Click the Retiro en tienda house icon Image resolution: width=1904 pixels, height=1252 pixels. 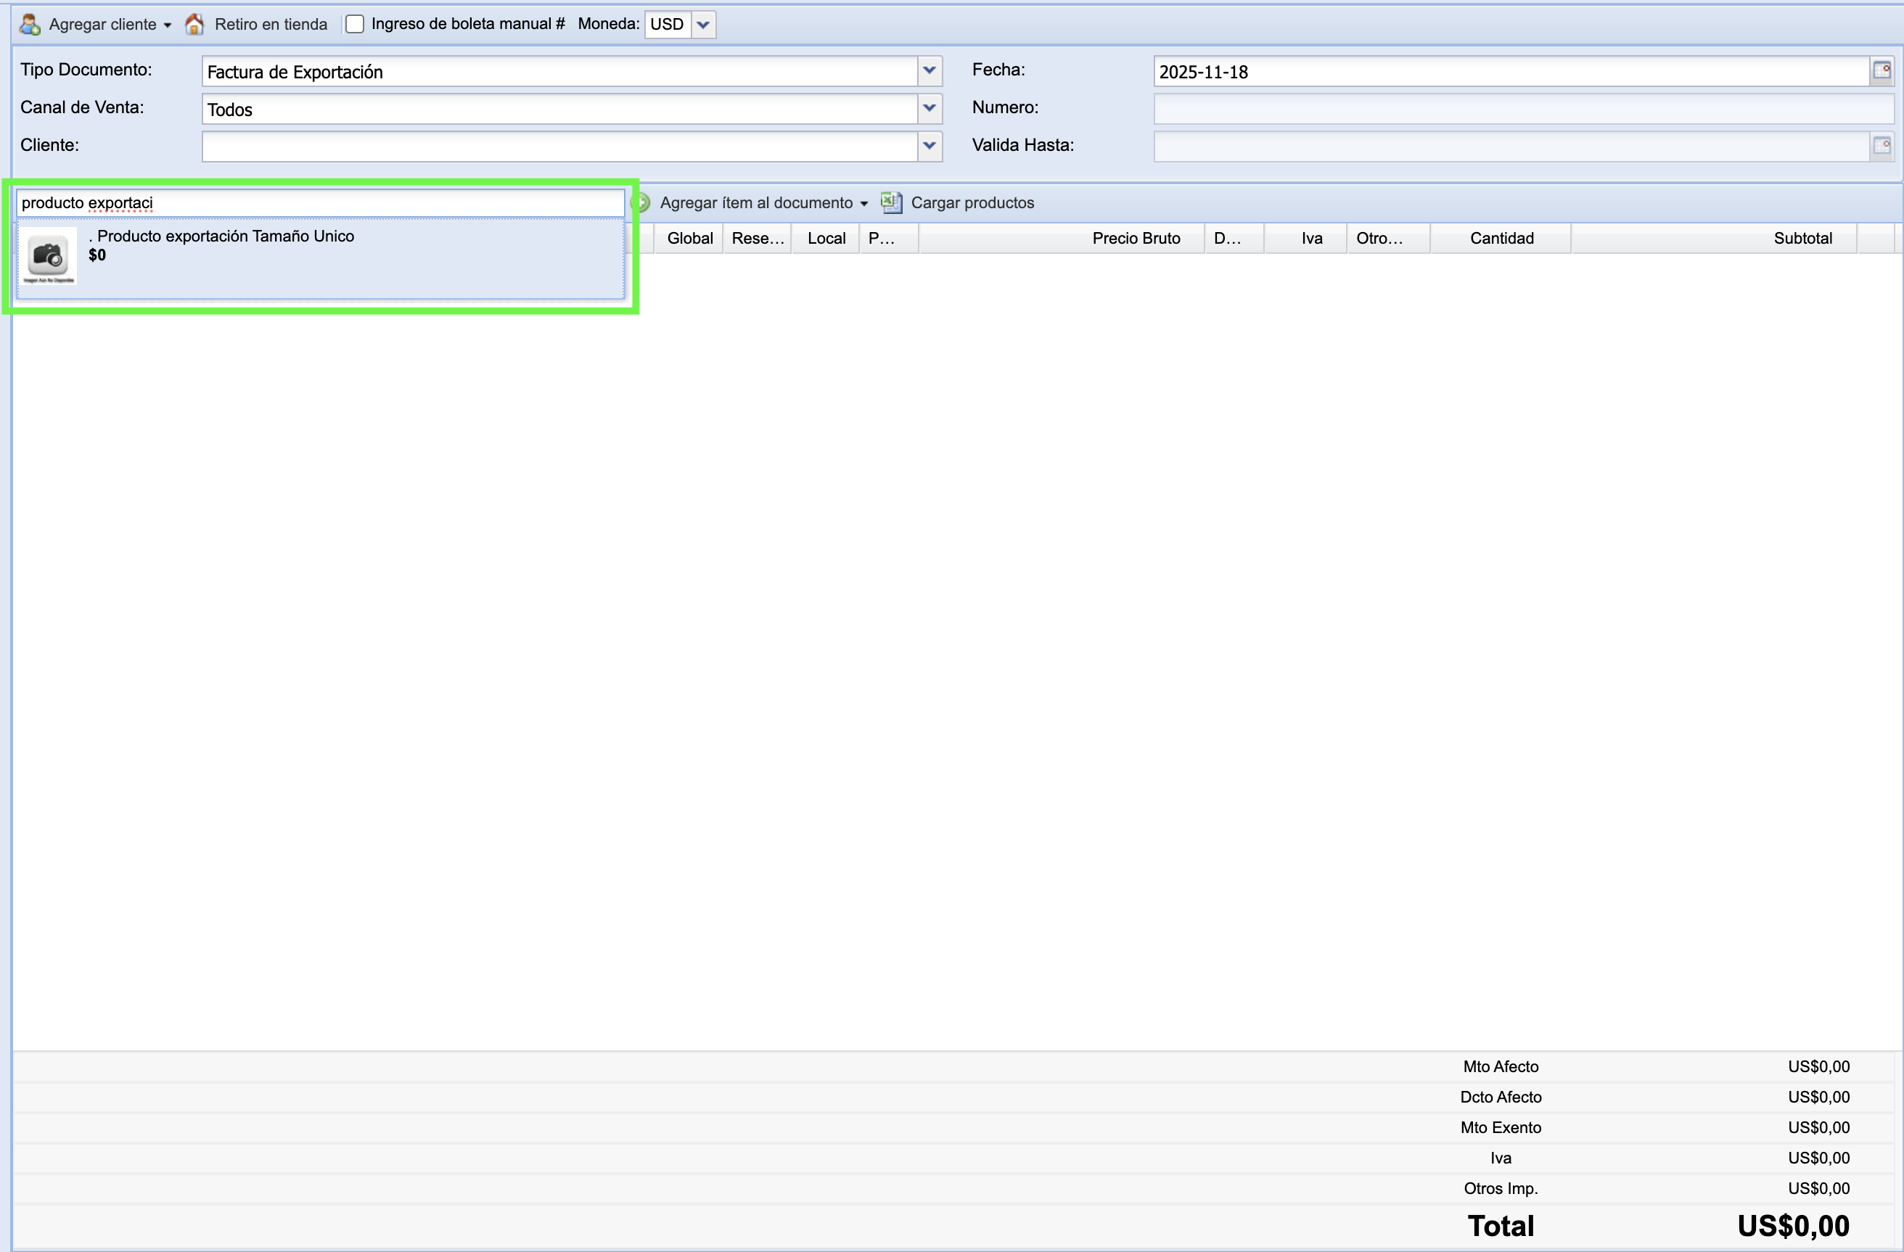point(194,24)
